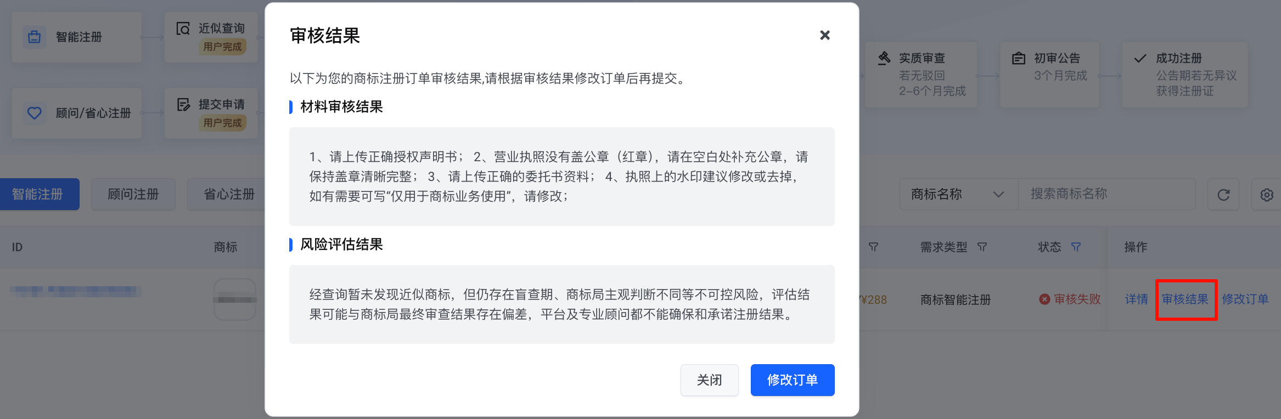Click the 提交申请 edit document icon

pyautogui.click(x=183, y=105)
